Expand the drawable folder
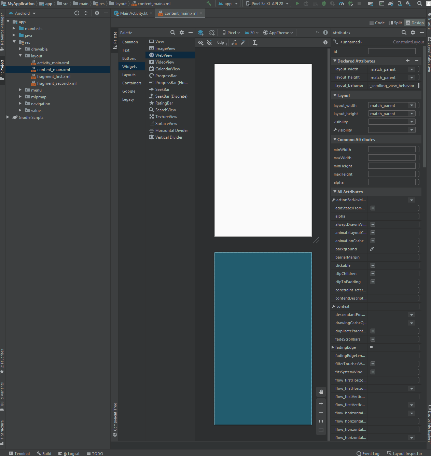 coord(20,49)
